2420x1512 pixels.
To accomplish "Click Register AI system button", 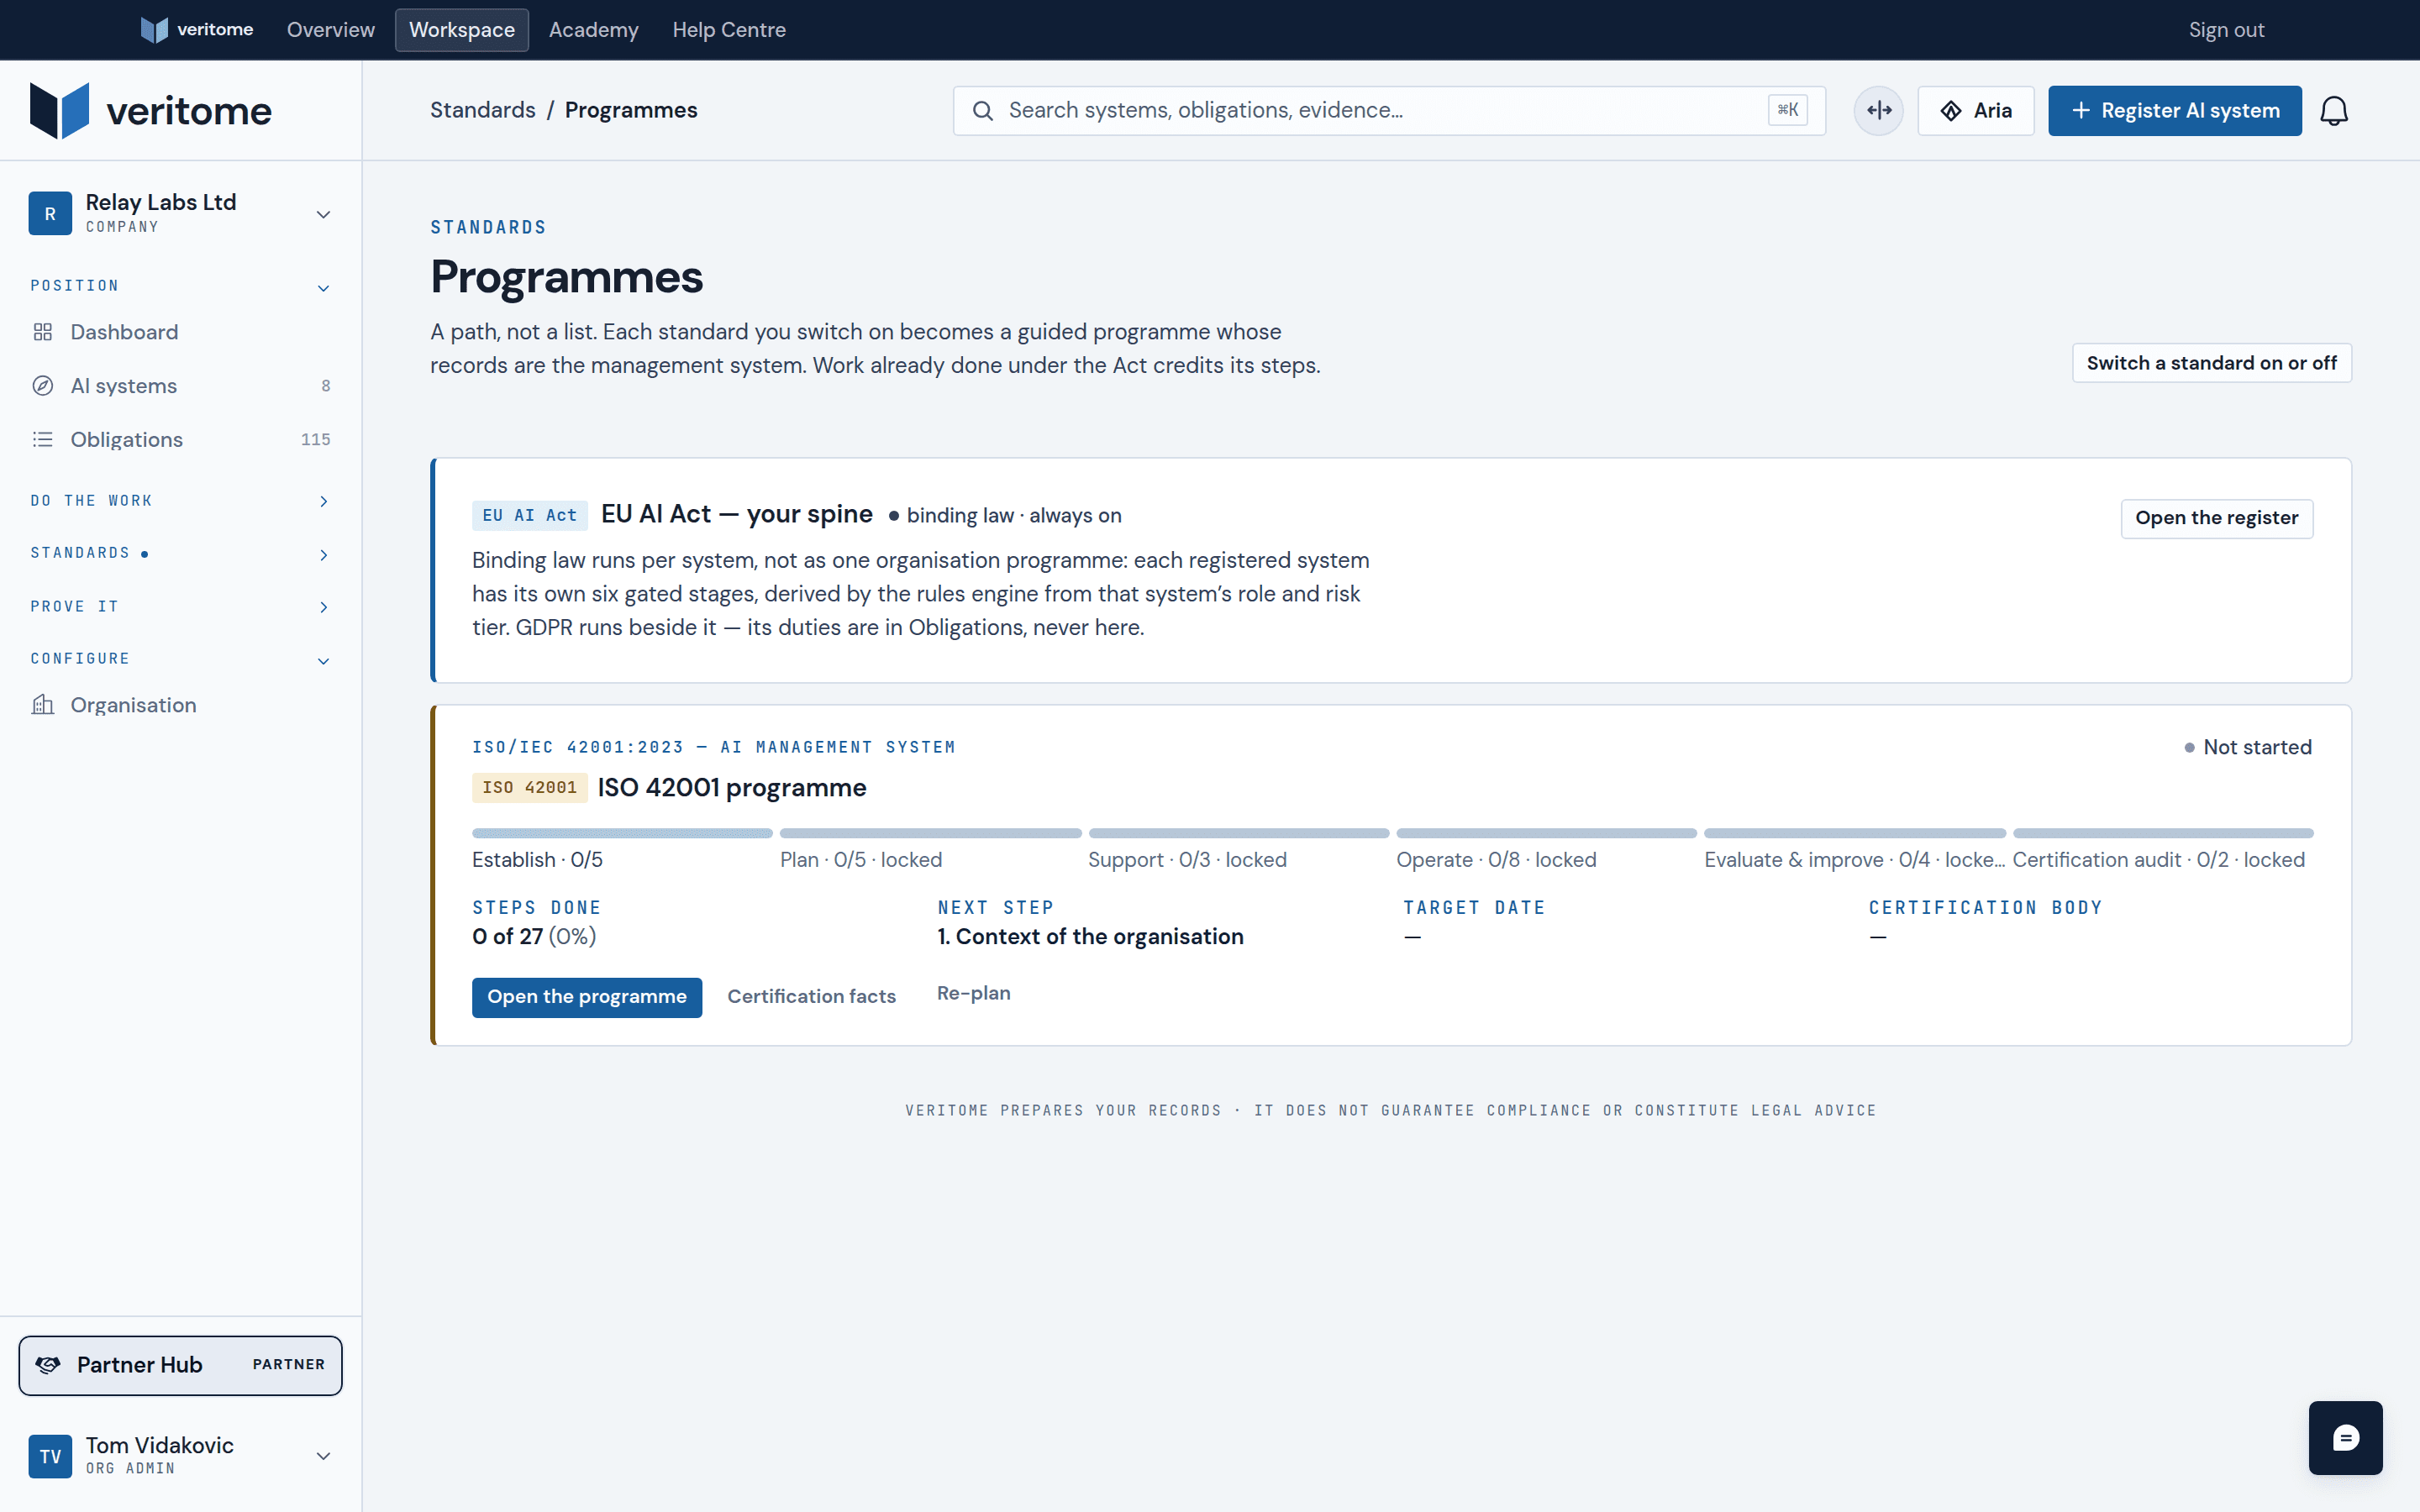I will coord(2174,111).
